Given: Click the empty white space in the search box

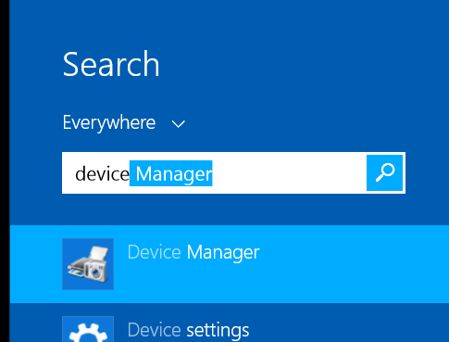Looking at the screenshot, I should (289, 173).
